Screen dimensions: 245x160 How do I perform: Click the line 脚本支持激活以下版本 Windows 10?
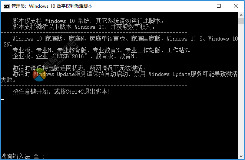tap(84, 27)
